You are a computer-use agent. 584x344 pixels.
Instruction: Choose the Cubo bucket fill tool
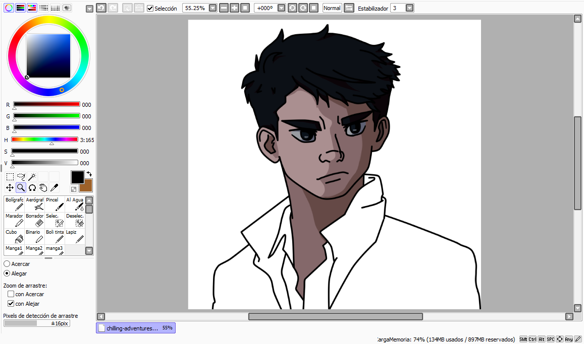tap(14, 236)
